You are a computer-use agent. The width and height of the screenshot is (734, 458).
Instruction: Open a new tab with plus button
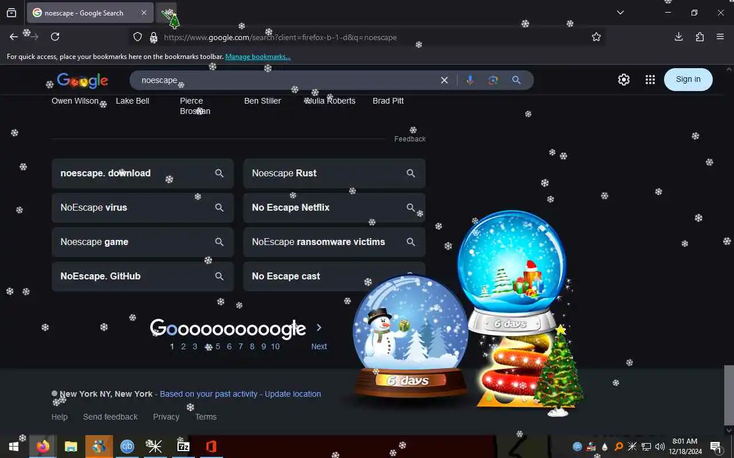[167, 13]
